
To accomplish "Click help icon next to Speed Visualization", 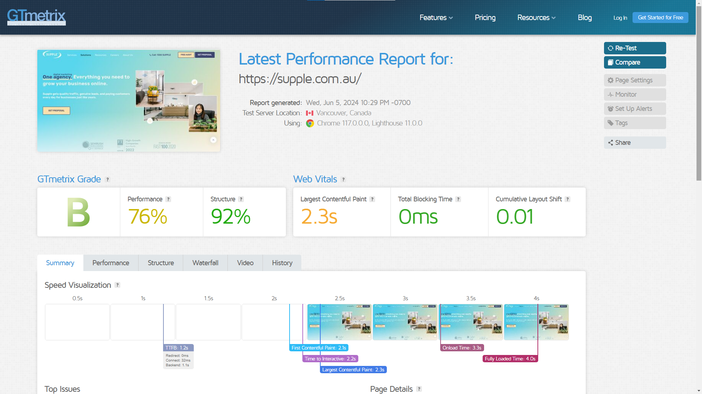I will pyautogui.click(x=117, y=285).
